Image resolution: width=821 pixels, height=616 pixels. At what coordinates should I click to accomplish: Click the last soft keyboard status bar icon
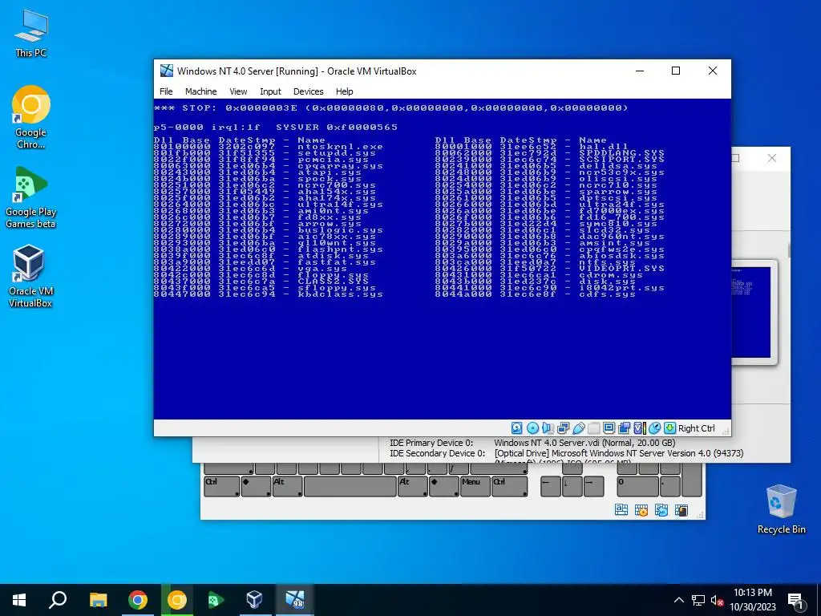click(x=681, y=509)
